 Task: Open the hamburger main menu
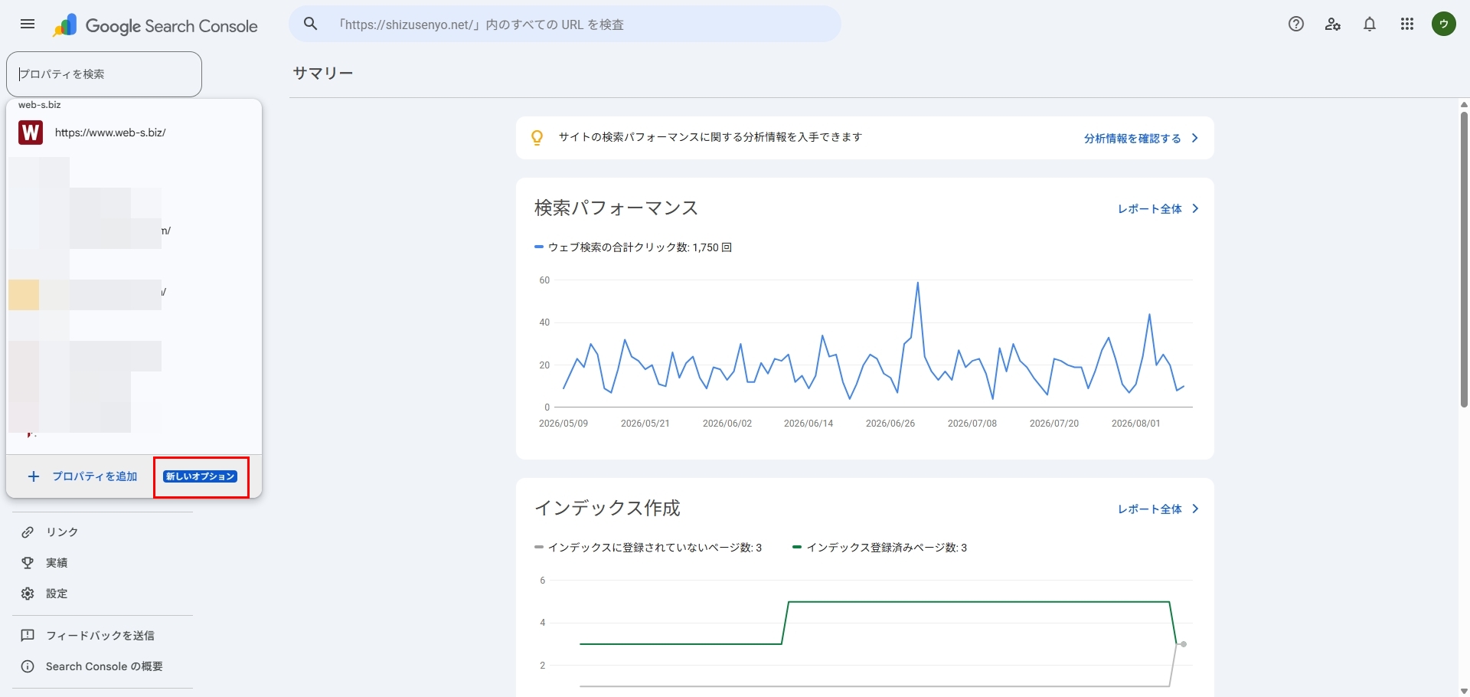pyautogui.click(x=28, y=25)
